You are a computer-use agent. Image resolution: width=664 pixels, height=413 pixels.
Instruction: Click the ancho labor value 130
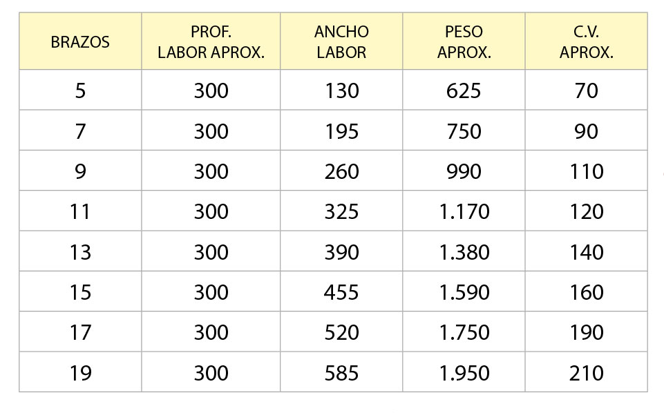342,90
